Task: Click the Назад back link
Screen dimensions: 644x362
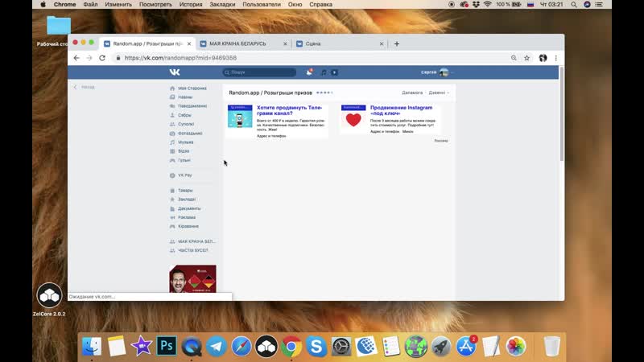Action: (87, 87)
